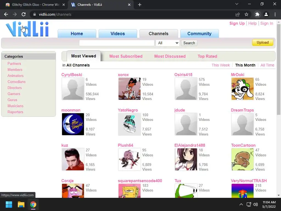Image resolution: width=281 pixels, height=211 pixels.
Task: Open the YatoNegro car avatar thumbnail
Action: coord(130,124)
